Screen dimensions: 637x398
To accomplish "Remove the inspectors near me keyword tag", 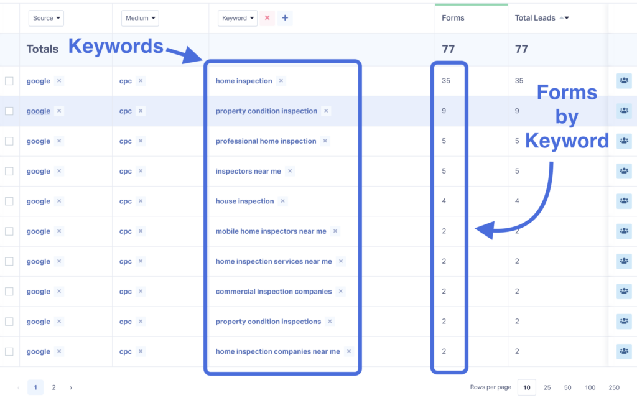I will tap(290, 171).
